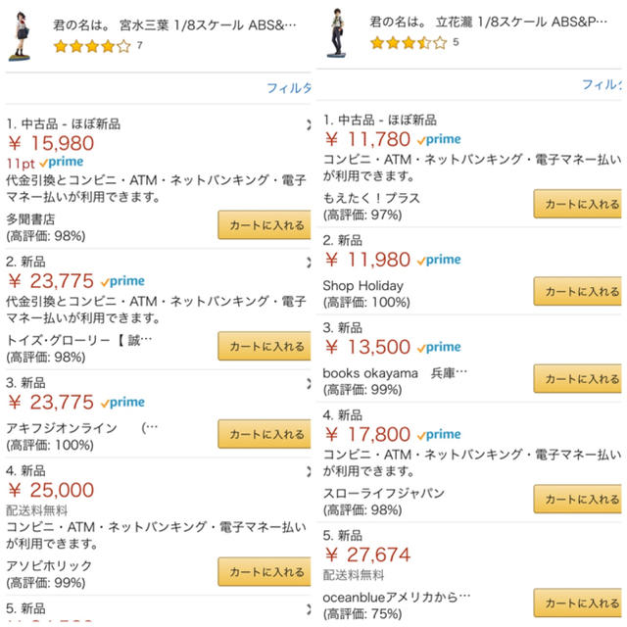Add アキフジオンライン offer to cart
The image size is (627, 627).
tap(265, 434)
